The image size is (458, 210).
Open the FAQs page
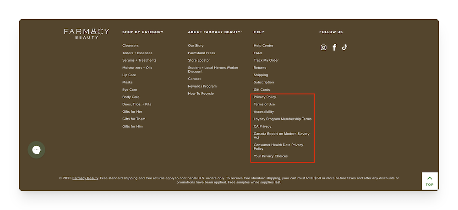click(x=258, y=53)
